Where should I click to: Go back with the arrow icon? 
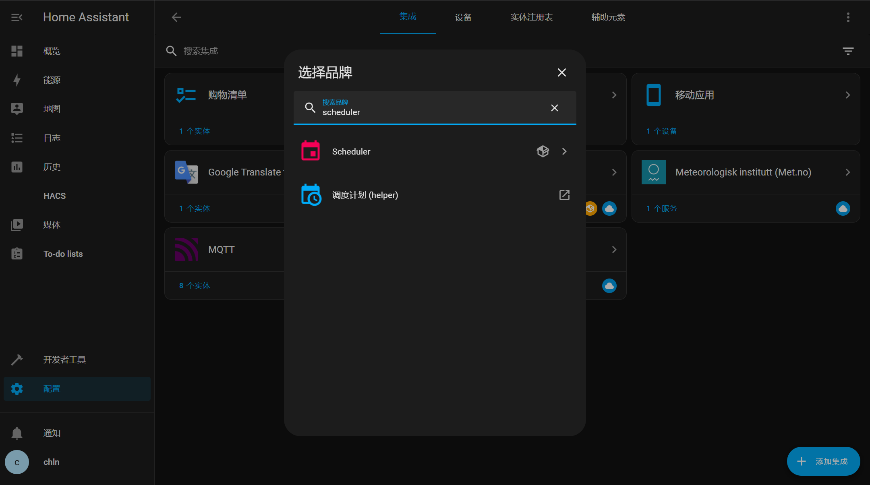176,17
